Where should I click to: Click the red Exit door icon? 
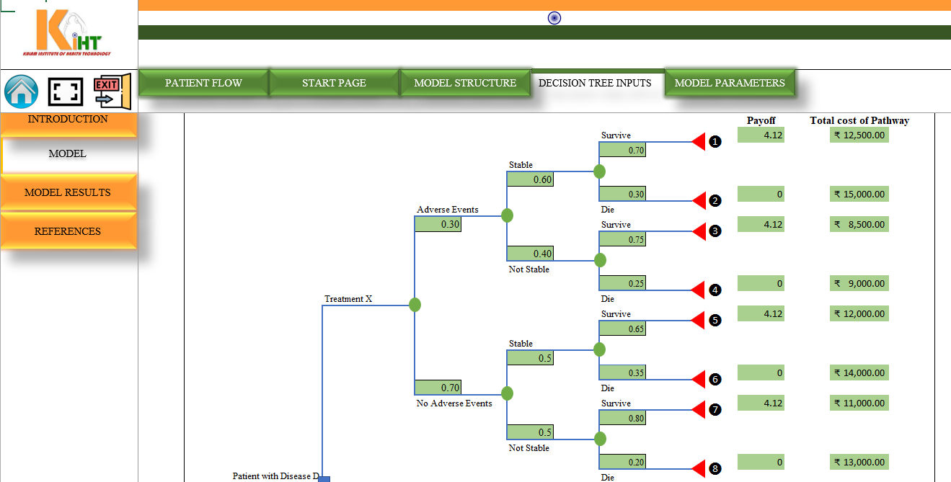(112, 91)
